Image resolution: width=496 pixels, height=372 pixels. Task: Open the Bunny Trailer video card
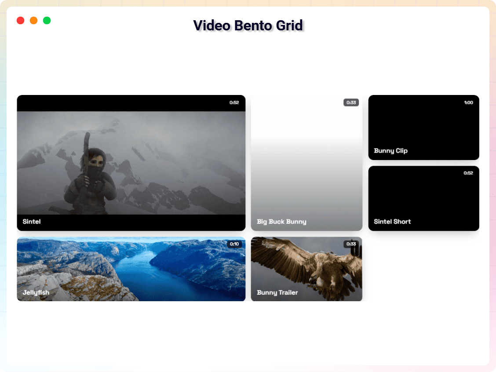[x=306, y=269]
